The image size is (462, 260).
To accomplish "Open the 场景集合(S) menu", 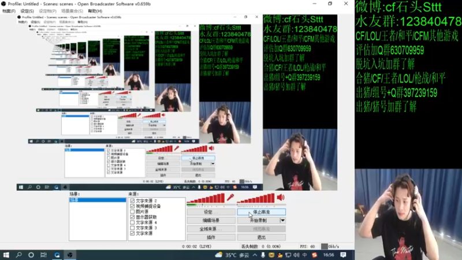I will click(72, 11).
